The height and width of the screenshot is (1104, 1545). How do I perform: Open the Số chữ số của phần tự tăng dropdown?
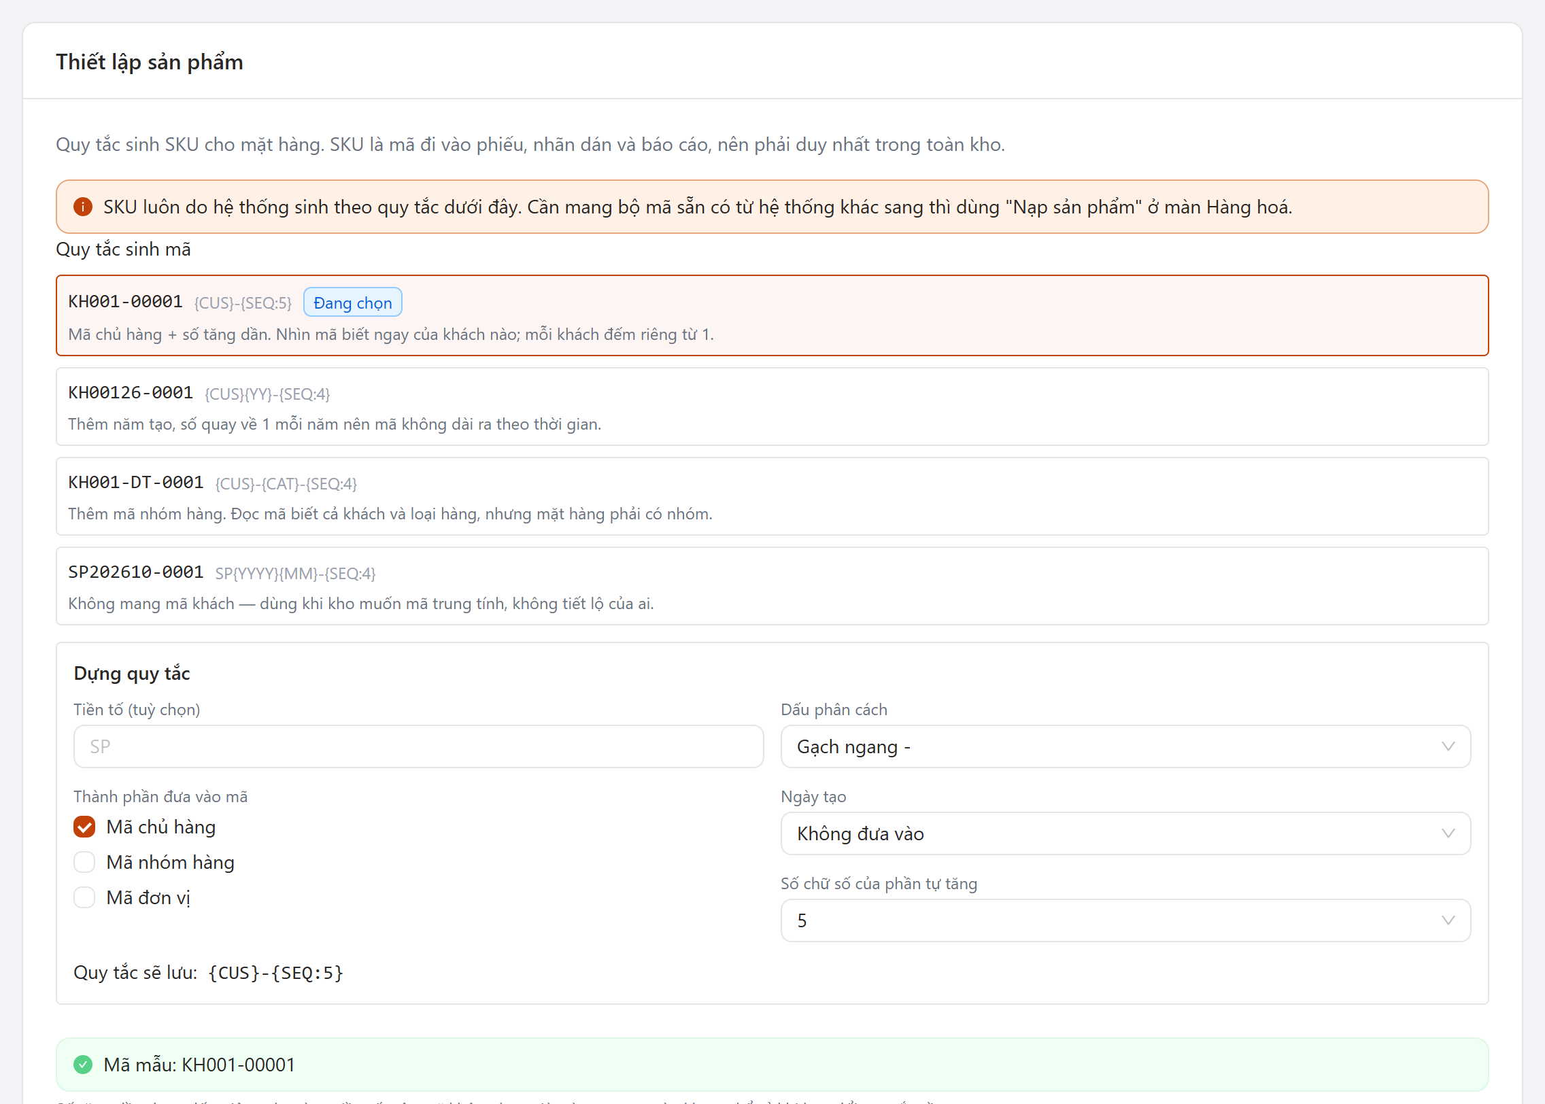1125,920
